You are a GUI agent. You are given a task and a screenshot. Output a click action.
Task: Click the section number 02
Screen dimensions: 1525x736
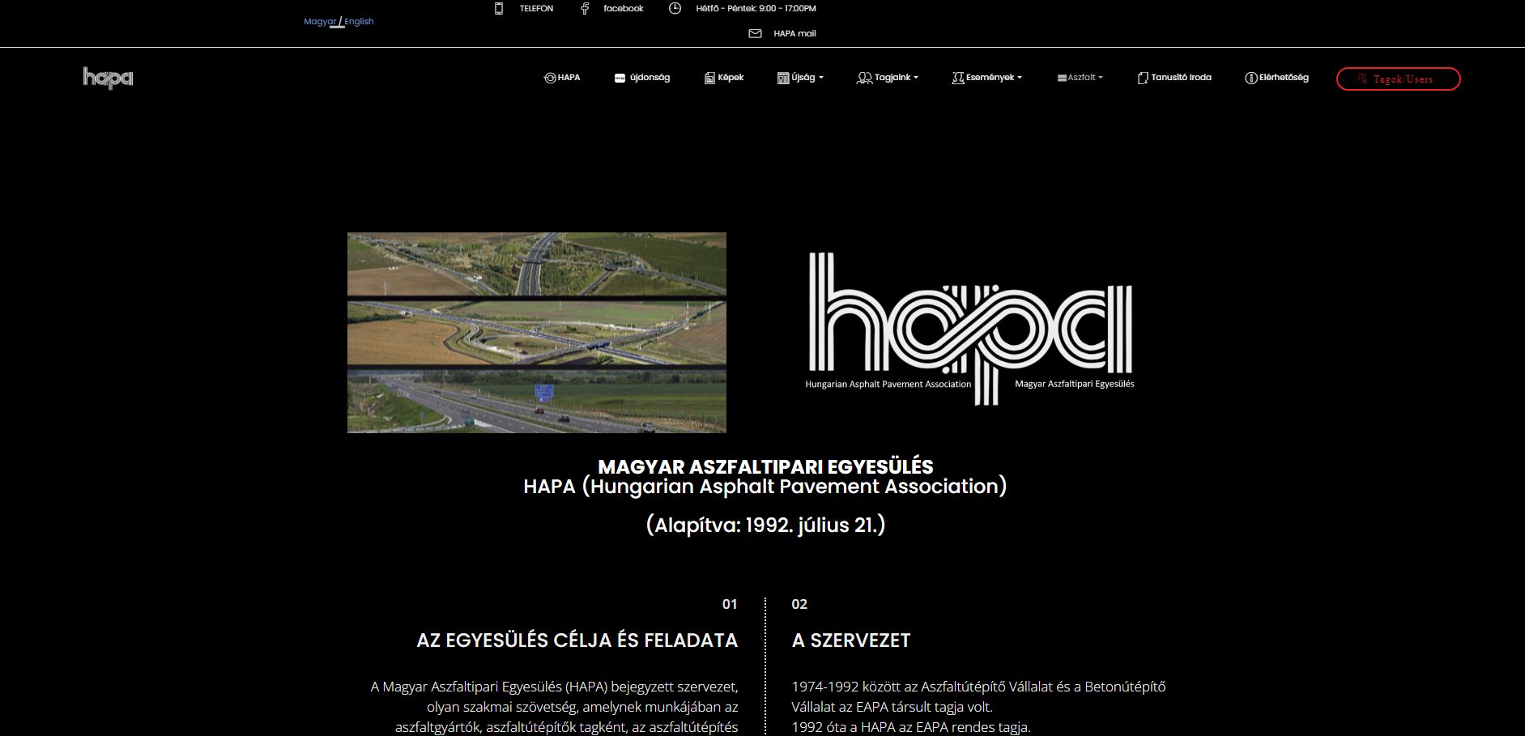799,604
